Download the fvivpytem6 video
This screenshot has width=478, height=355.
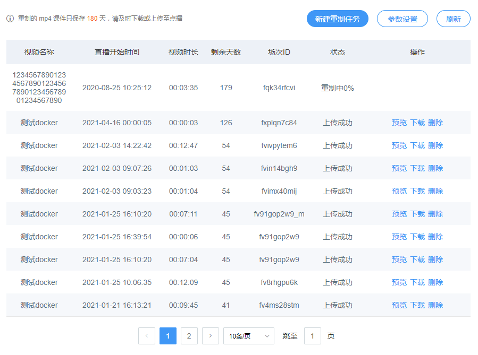click(x=417, y=145)
